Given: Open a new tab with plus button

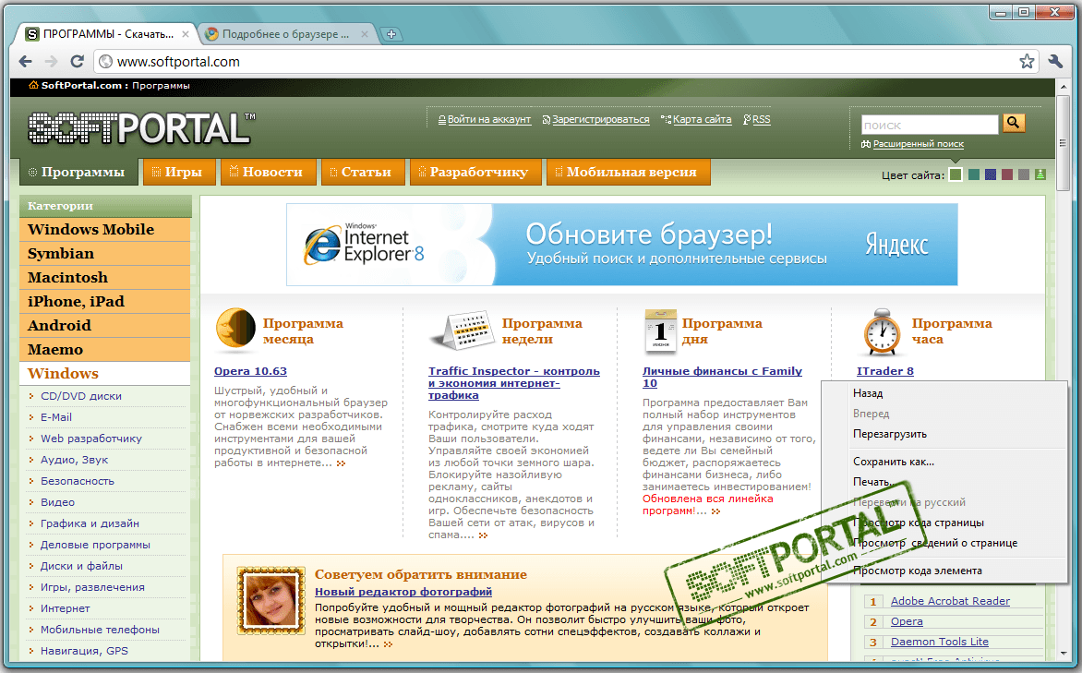Looking at the screenshot, I should click(391, 34).
